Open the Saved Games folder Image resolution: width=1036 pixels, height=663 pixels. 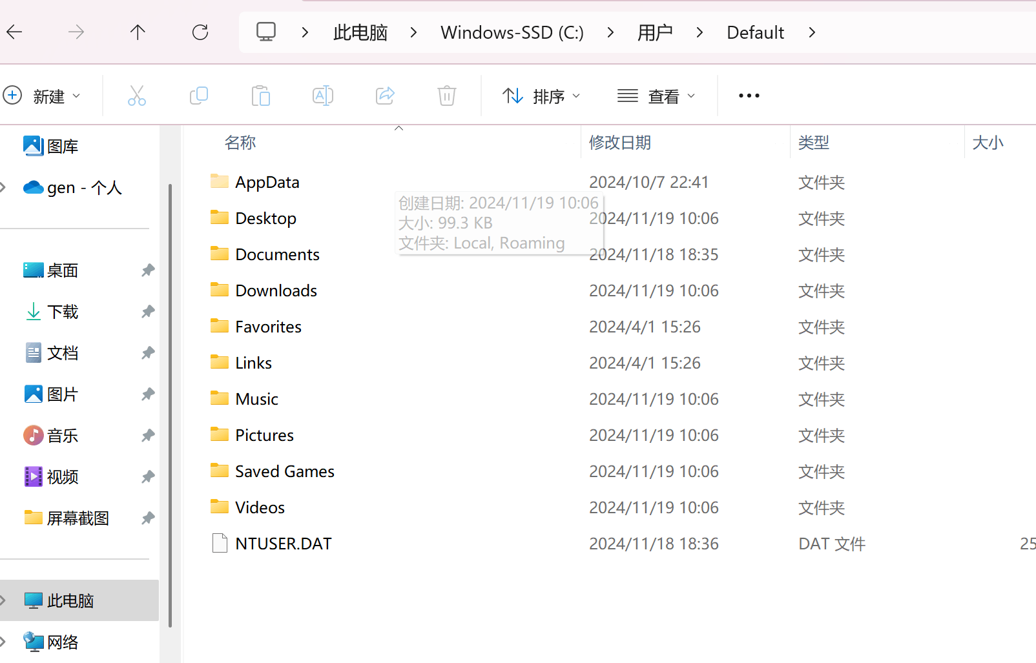click(284, 471)
